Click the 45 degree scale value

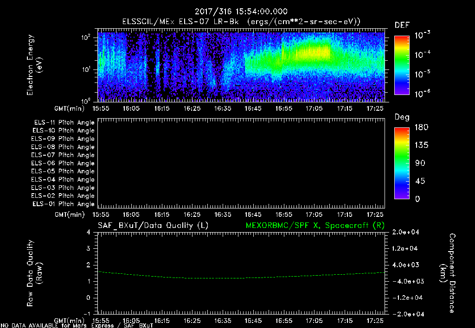tap(420, 181)
